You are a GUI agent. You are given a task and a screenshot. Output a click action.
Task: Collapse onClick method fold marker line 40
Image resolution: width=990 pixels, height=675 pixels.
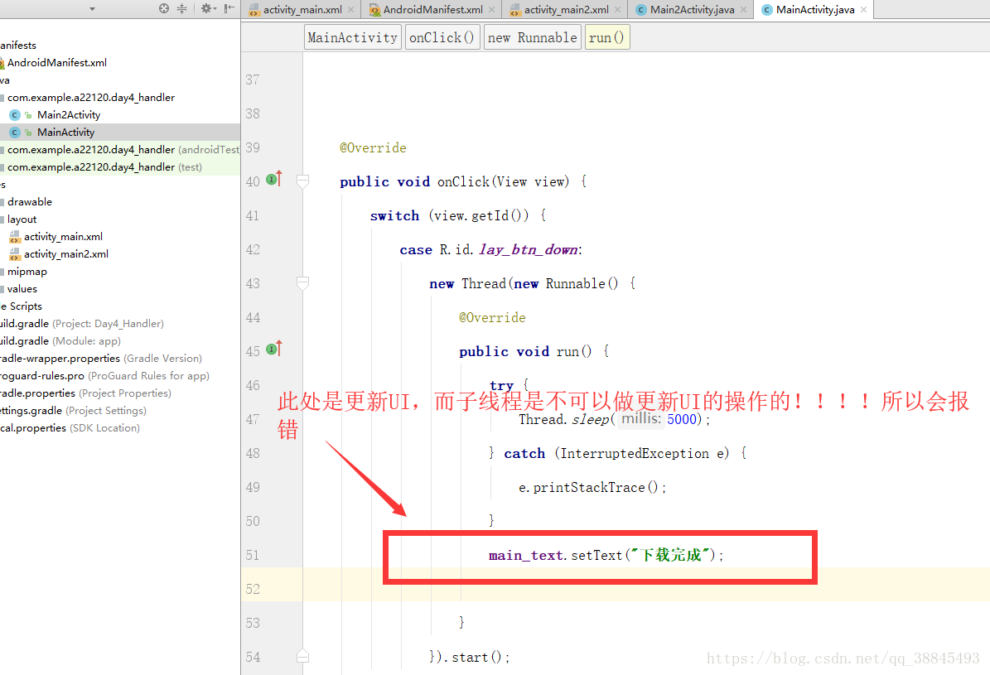point(302,182)
